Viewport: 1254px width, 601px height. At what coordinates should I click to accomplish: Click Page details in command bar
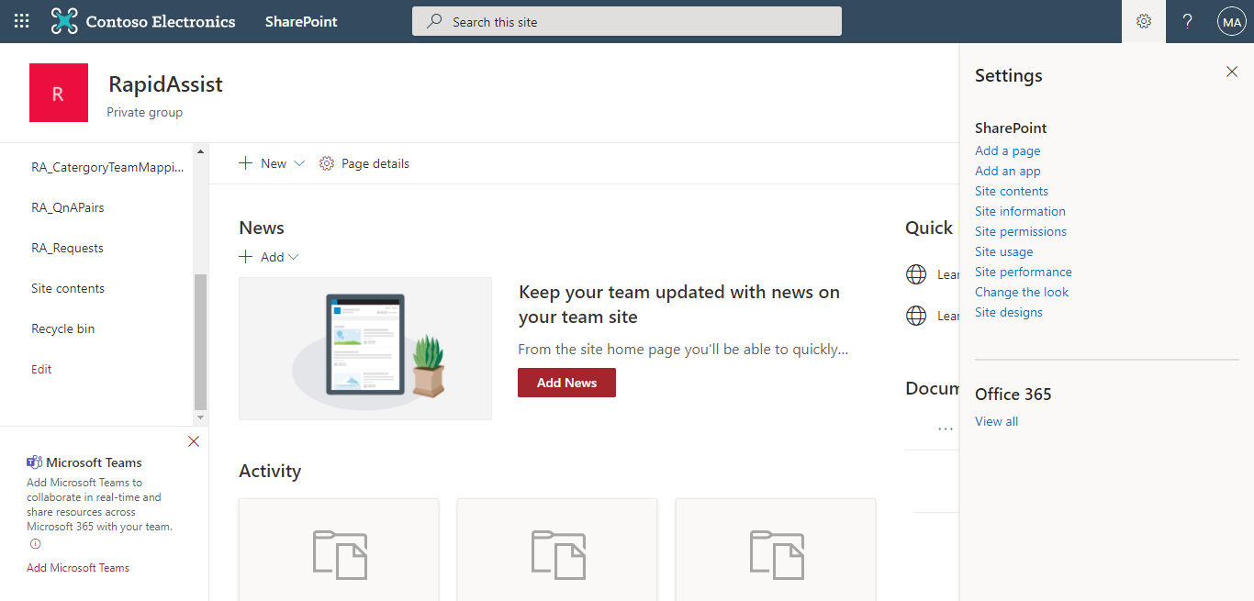point(364,163)
